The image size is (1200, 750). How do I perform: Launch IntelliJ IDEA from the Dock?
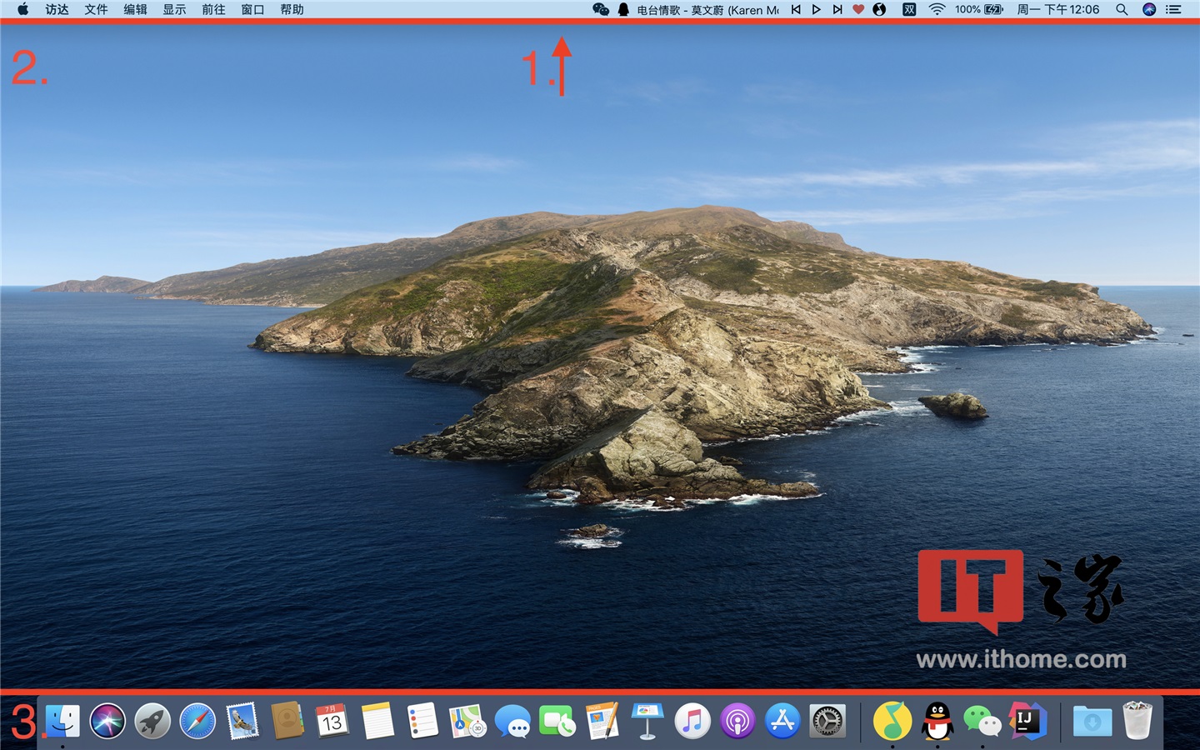point(1027,721)
